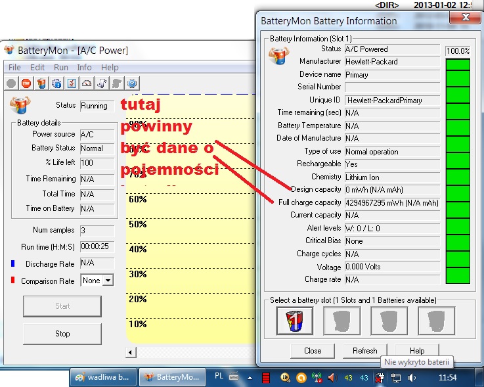Click the third greyed battery slot

tap(389, 321)
